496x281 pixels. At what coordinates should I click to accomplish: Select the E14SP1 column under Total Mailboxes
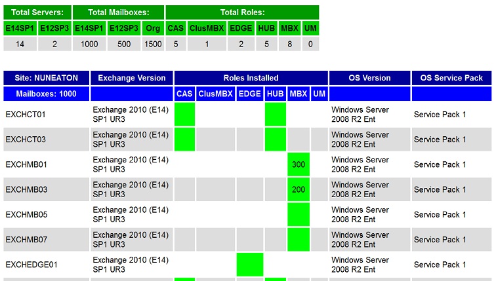(x=89, y=28)
